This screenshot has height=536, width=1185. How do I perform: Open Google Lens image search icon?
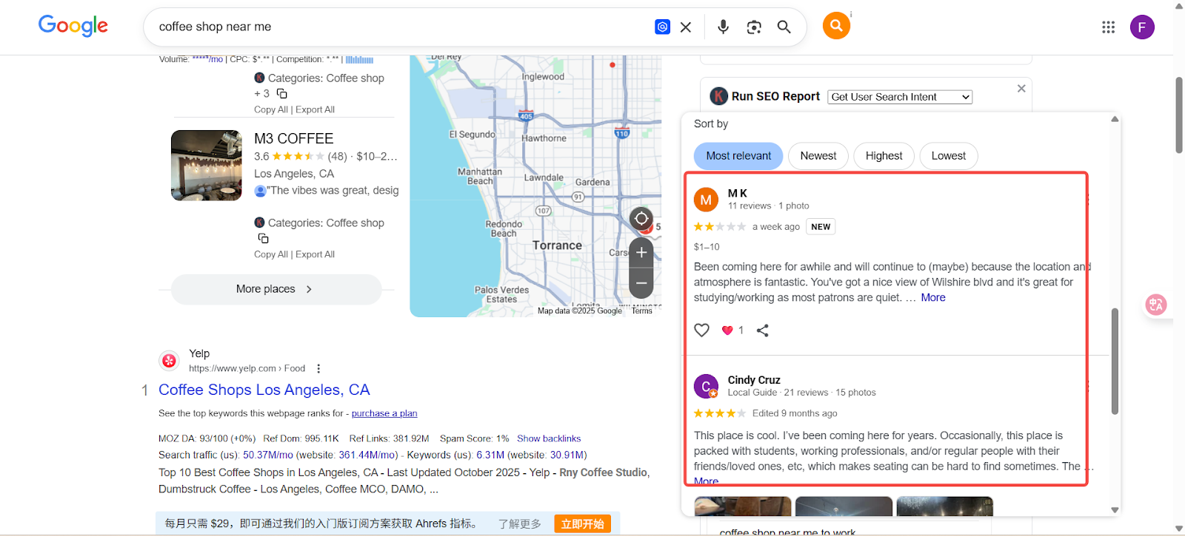tap(754, 27)
